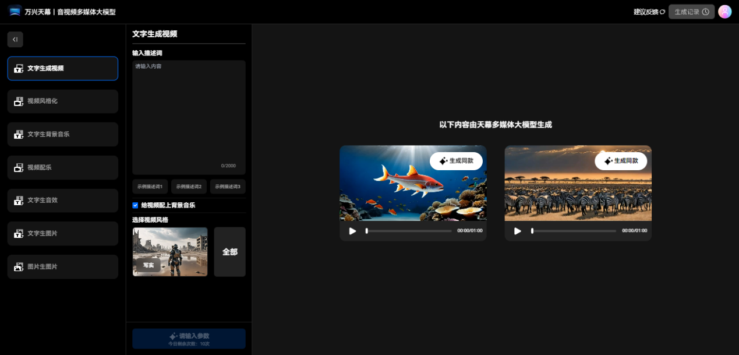Viewport: 739px width, 355px height.
Task: Play the goldfish video
Action: [352, 231]
